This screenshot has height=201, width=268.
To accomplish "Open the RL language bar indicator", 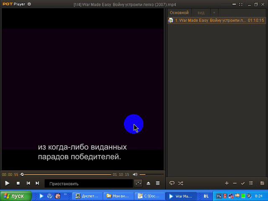I will (206, 196).
